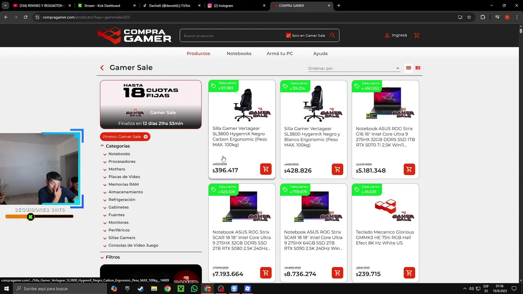
Task: Open Epic Games from taskbar
Action: (127, 289)
